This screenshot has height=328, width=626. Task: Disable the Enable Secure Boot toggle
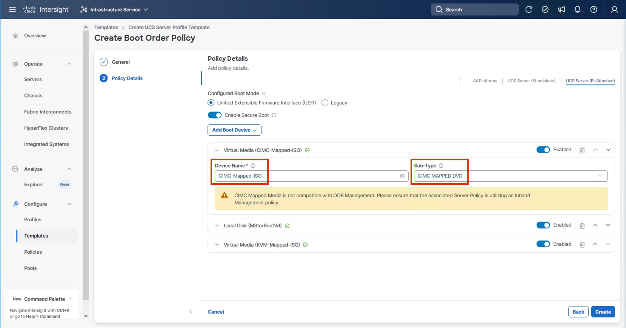point(215,115)
